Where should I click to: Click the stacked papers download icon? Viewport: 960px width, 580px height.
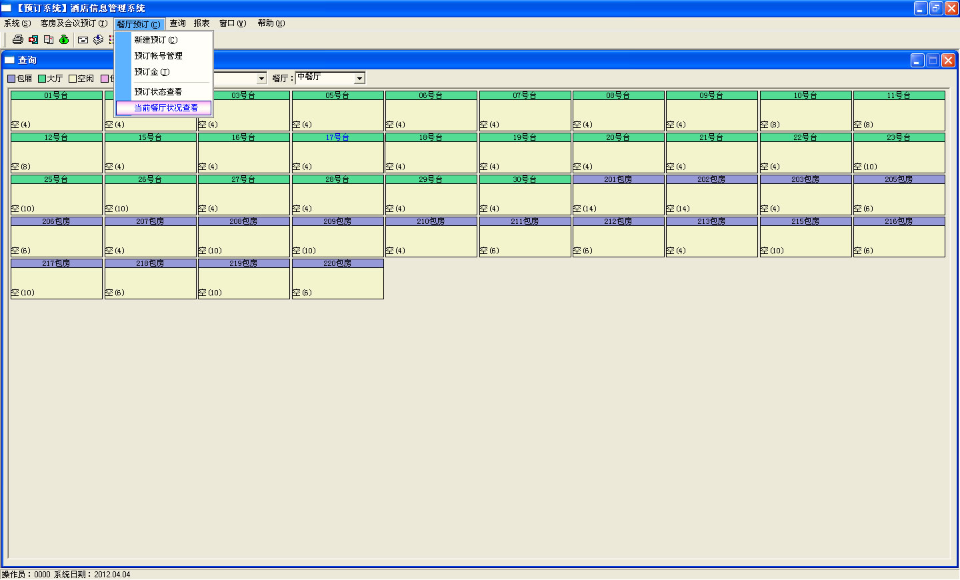pos(98,40)
